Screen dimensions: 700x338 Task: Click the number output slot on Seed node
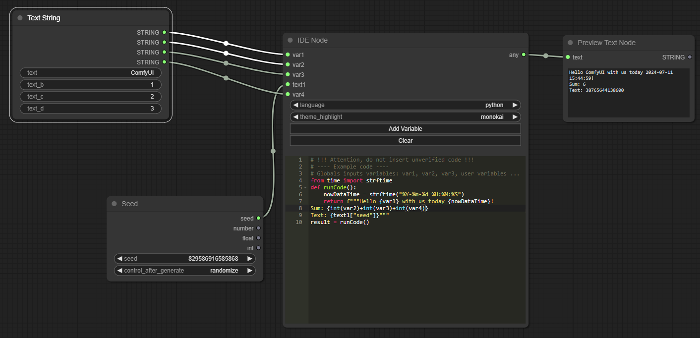(x=258, y=228)
